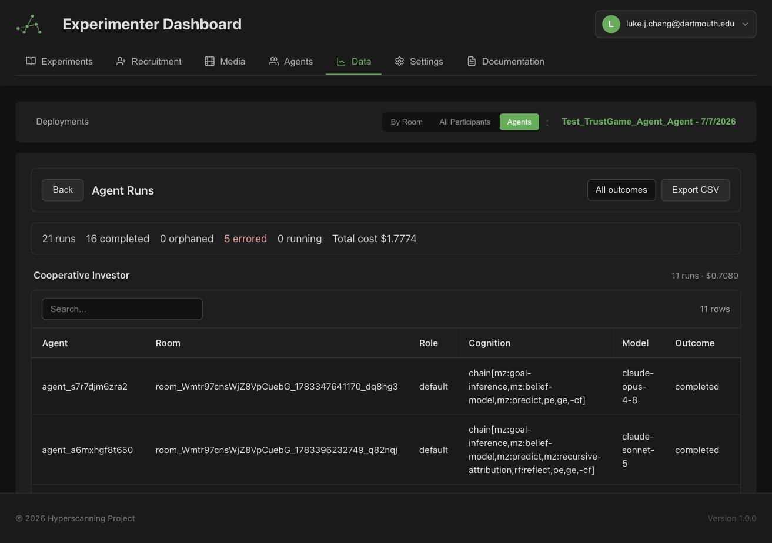772x543 pixels.
Task: Switch to the Recruitment tab
Action: pyautogui.click(x=149, y=61)
